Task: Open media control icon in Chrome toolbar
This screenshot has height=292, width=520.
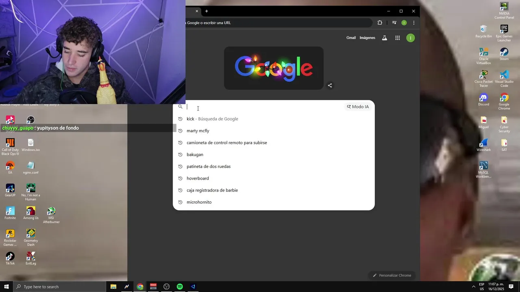Action: tap(394, 23)
